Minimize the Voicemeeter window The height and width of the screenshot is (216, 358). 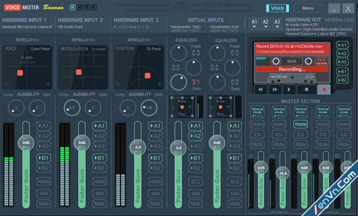click(334, 8)
